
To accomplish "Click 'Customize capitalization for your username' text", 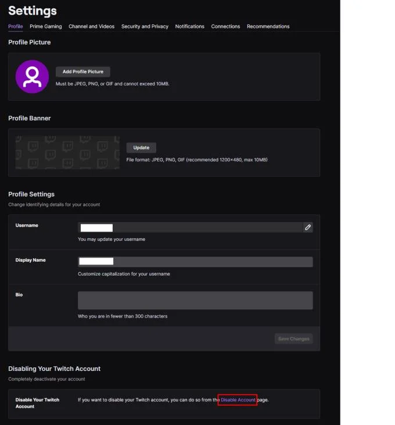I will (x=124, y=274).
